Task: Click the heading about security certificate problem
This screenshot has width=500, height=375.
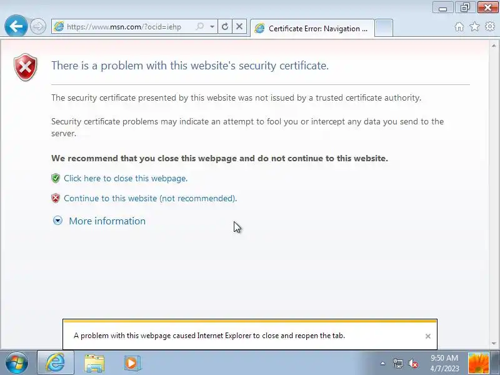Action: tap(190, 66)
